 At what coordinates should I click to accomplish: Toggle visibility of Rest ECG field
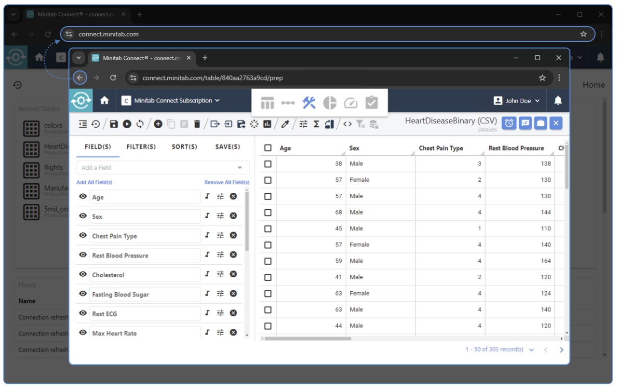[x=83, y=313]
